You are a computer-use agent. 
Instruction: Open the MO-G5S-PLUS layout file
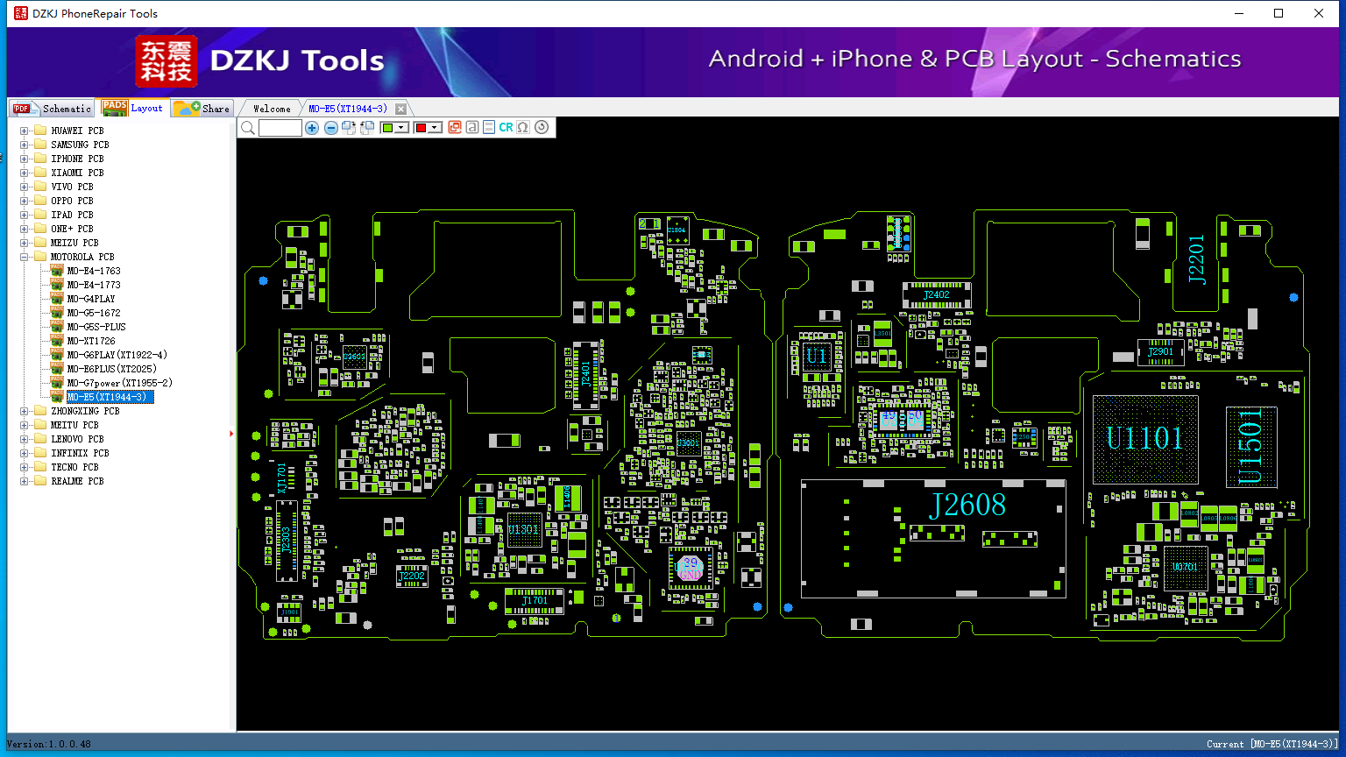(x=96, y=327)
